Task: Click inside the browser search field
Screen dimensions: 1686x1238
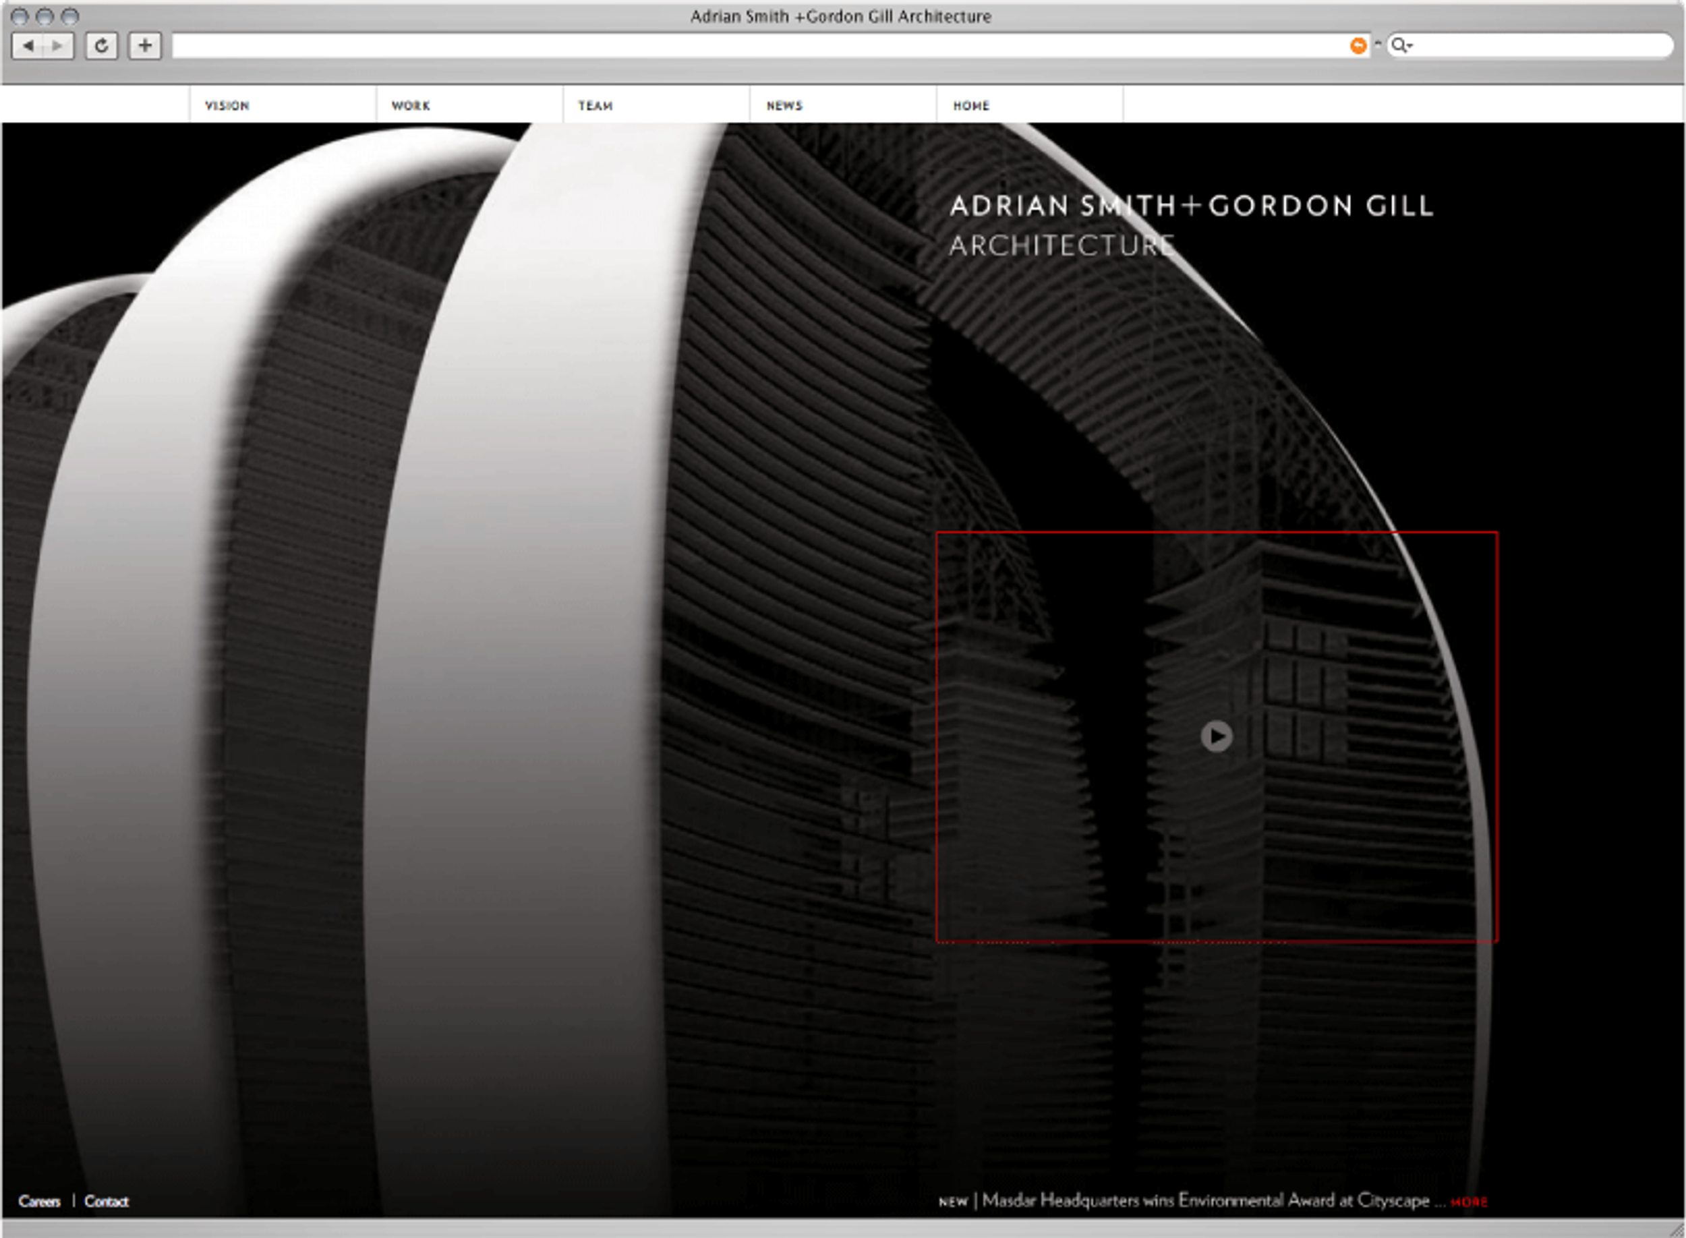Action: [1536, 46]
